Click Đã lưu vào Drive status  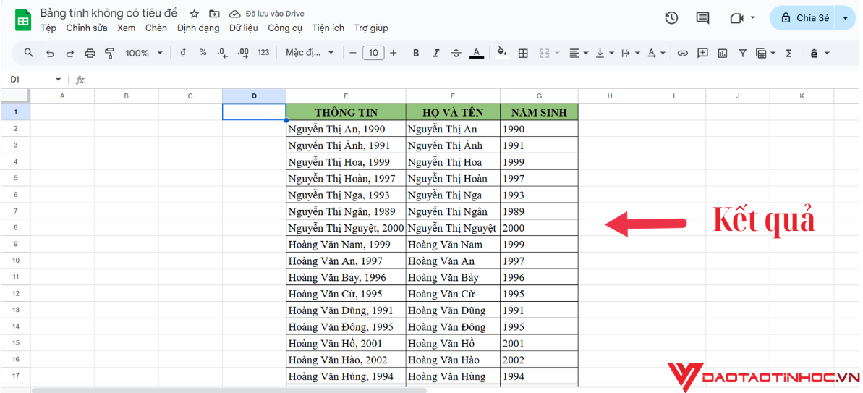point(267,14)
